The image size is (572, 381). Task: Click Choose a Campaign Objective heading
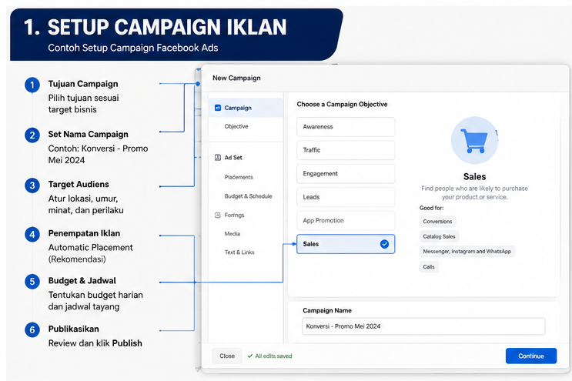[x=342, y=104]
